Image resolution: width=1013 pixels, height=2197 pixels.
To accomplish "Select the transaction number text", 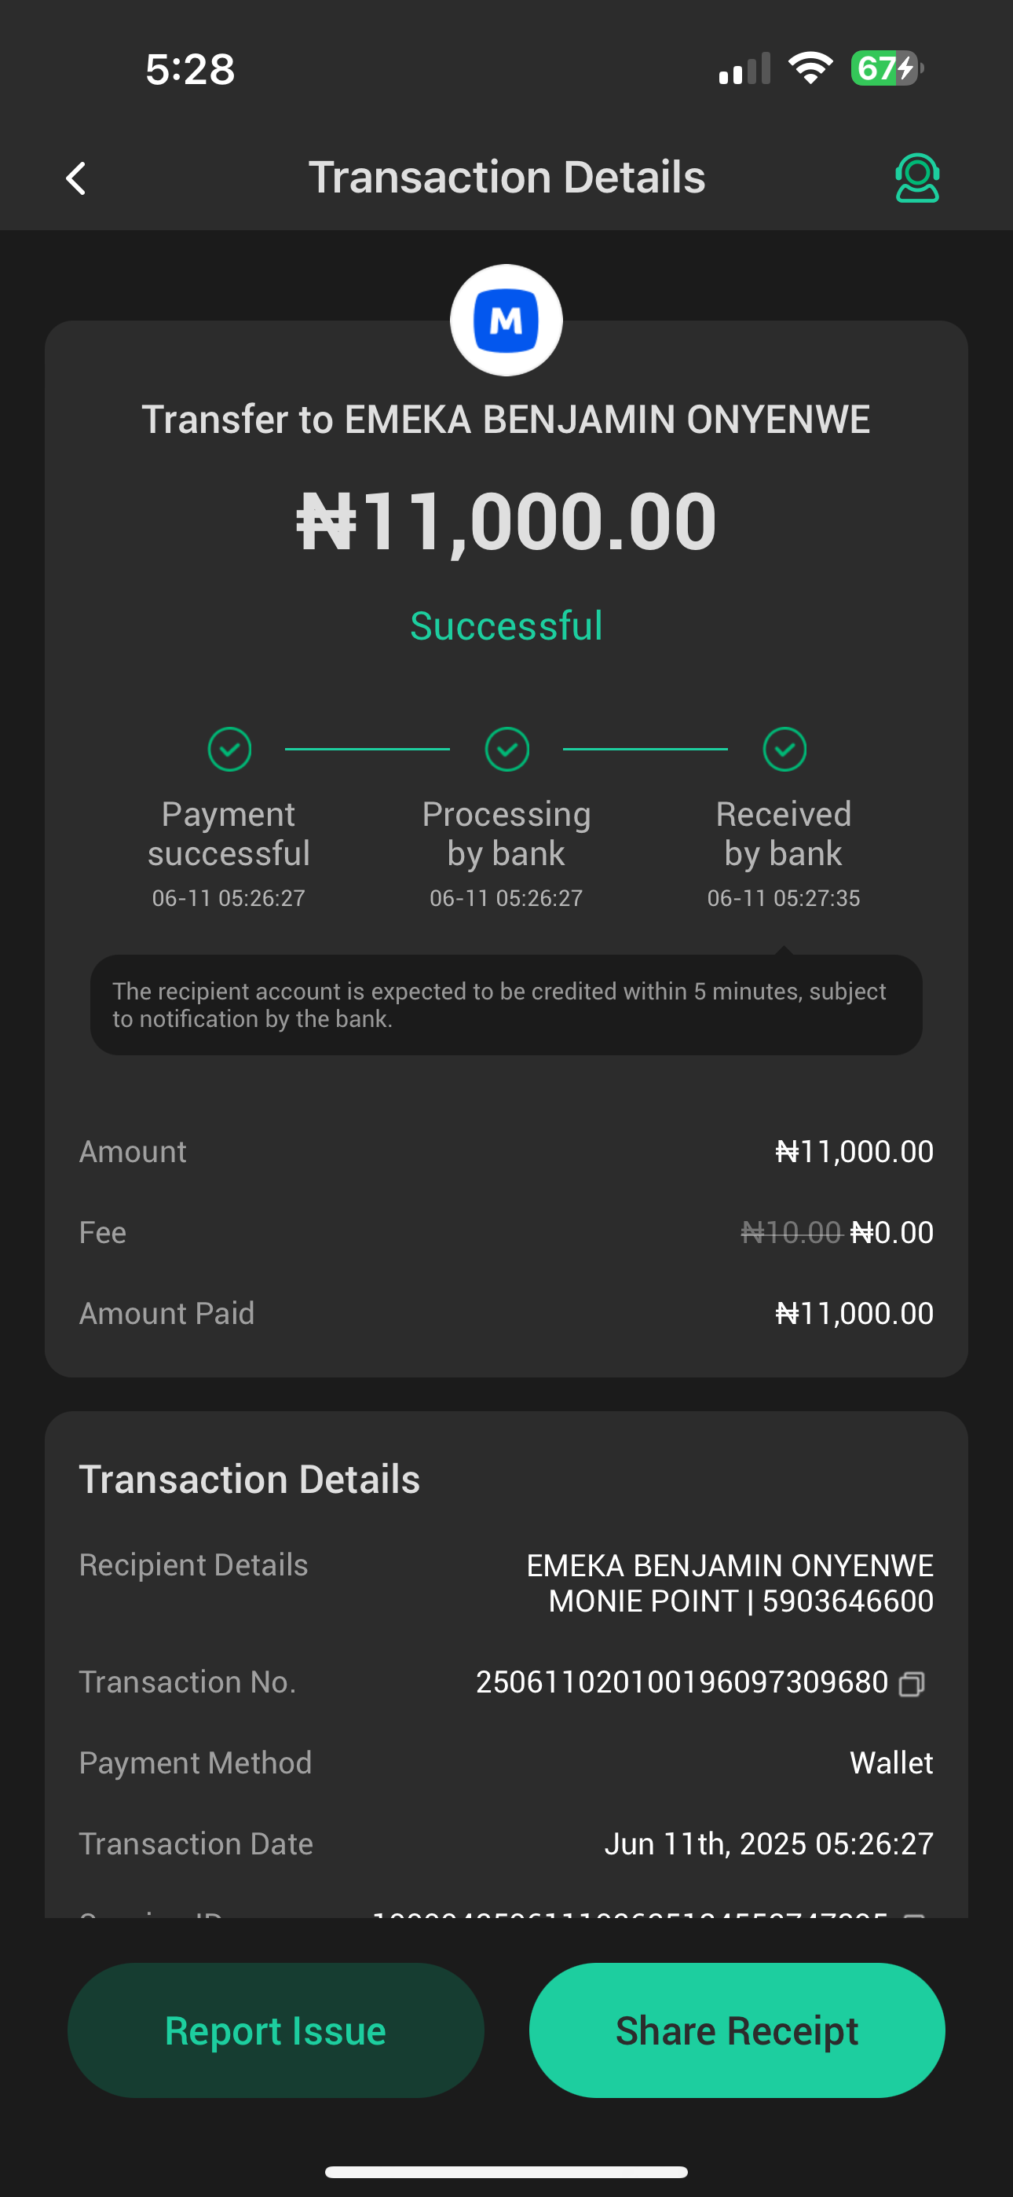I will coord(682,1683).
